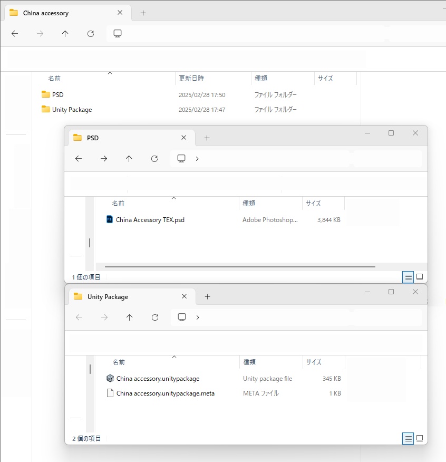Screen dimensions: 446x462
Task: Refresh the Unity Package window
Action: (x=155, y=317)
